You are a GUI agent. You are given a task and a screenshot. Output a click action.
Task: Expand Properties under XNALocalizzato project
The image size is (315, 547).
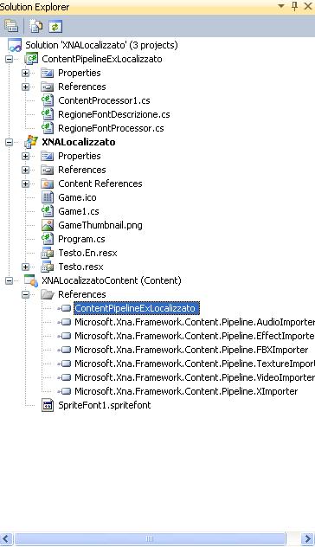click(25, 156)
